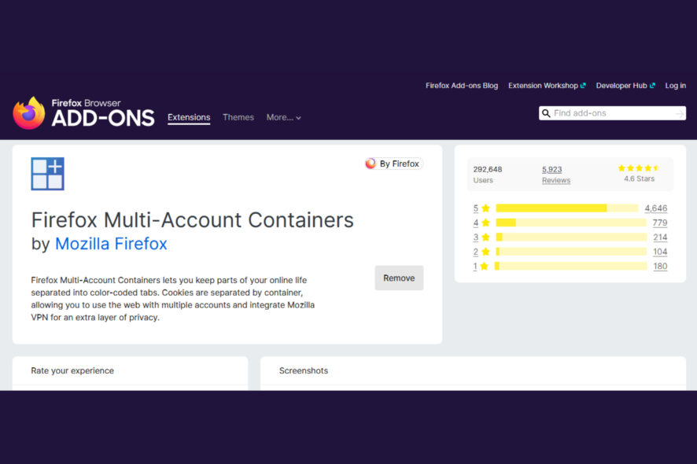Screen dimensions: 697x464
Task: Open the Firefox Add-ons Blog
Action: click(462, 85)
